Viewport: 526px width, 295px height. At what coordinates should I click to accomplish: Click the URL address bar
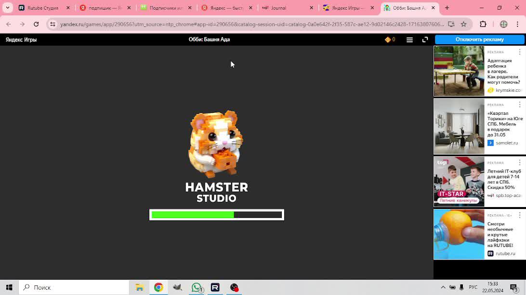pos(251,24)
